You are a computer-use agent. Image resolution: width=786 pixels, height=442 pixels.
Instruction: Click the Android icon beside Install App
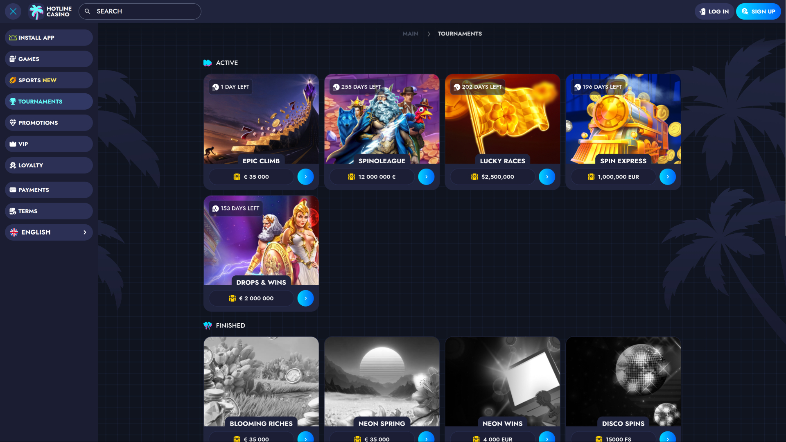click(x=13, y=38)
